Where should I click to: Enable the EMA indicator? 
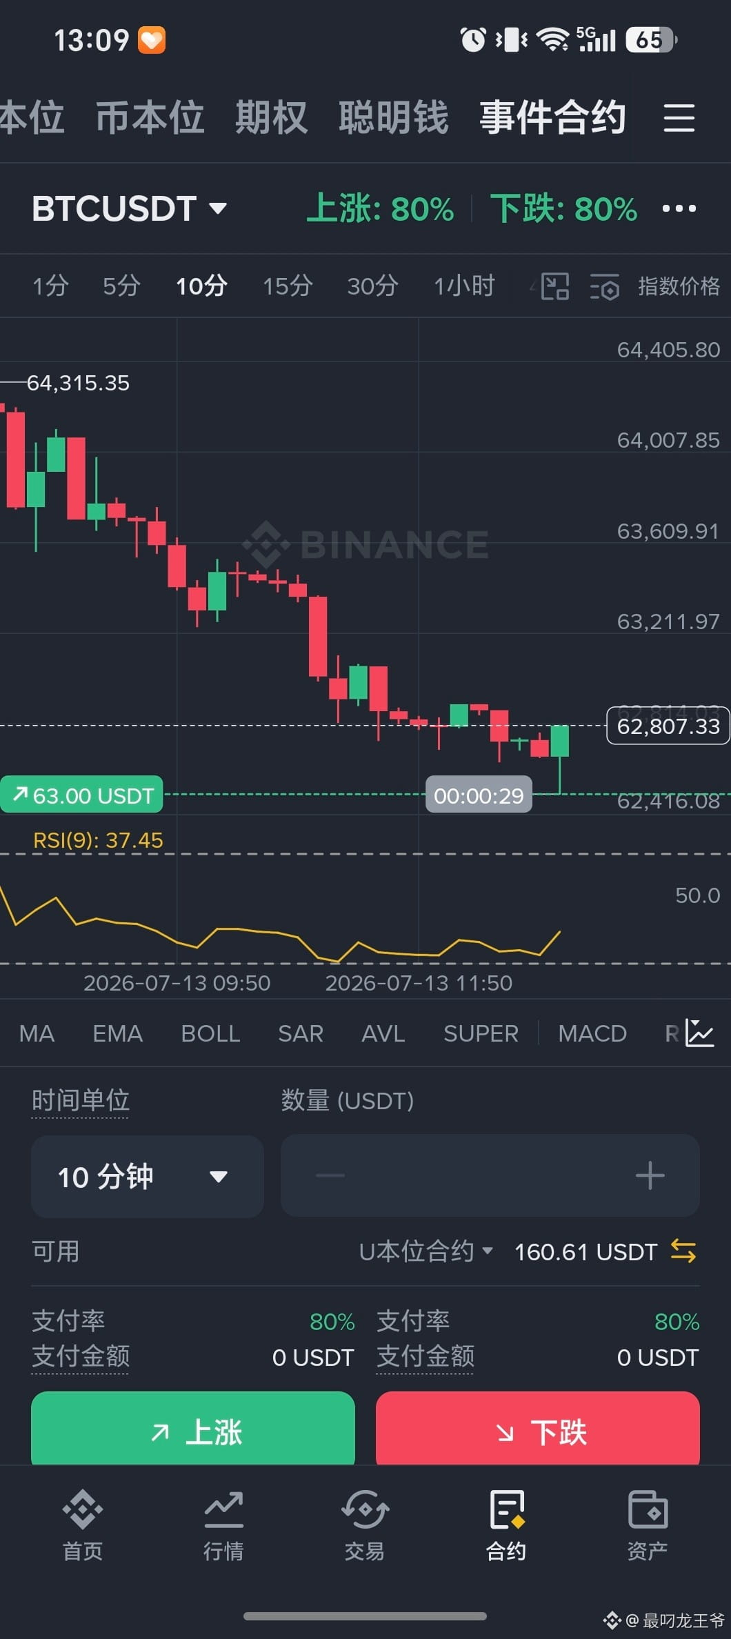tap(117, 1033)
